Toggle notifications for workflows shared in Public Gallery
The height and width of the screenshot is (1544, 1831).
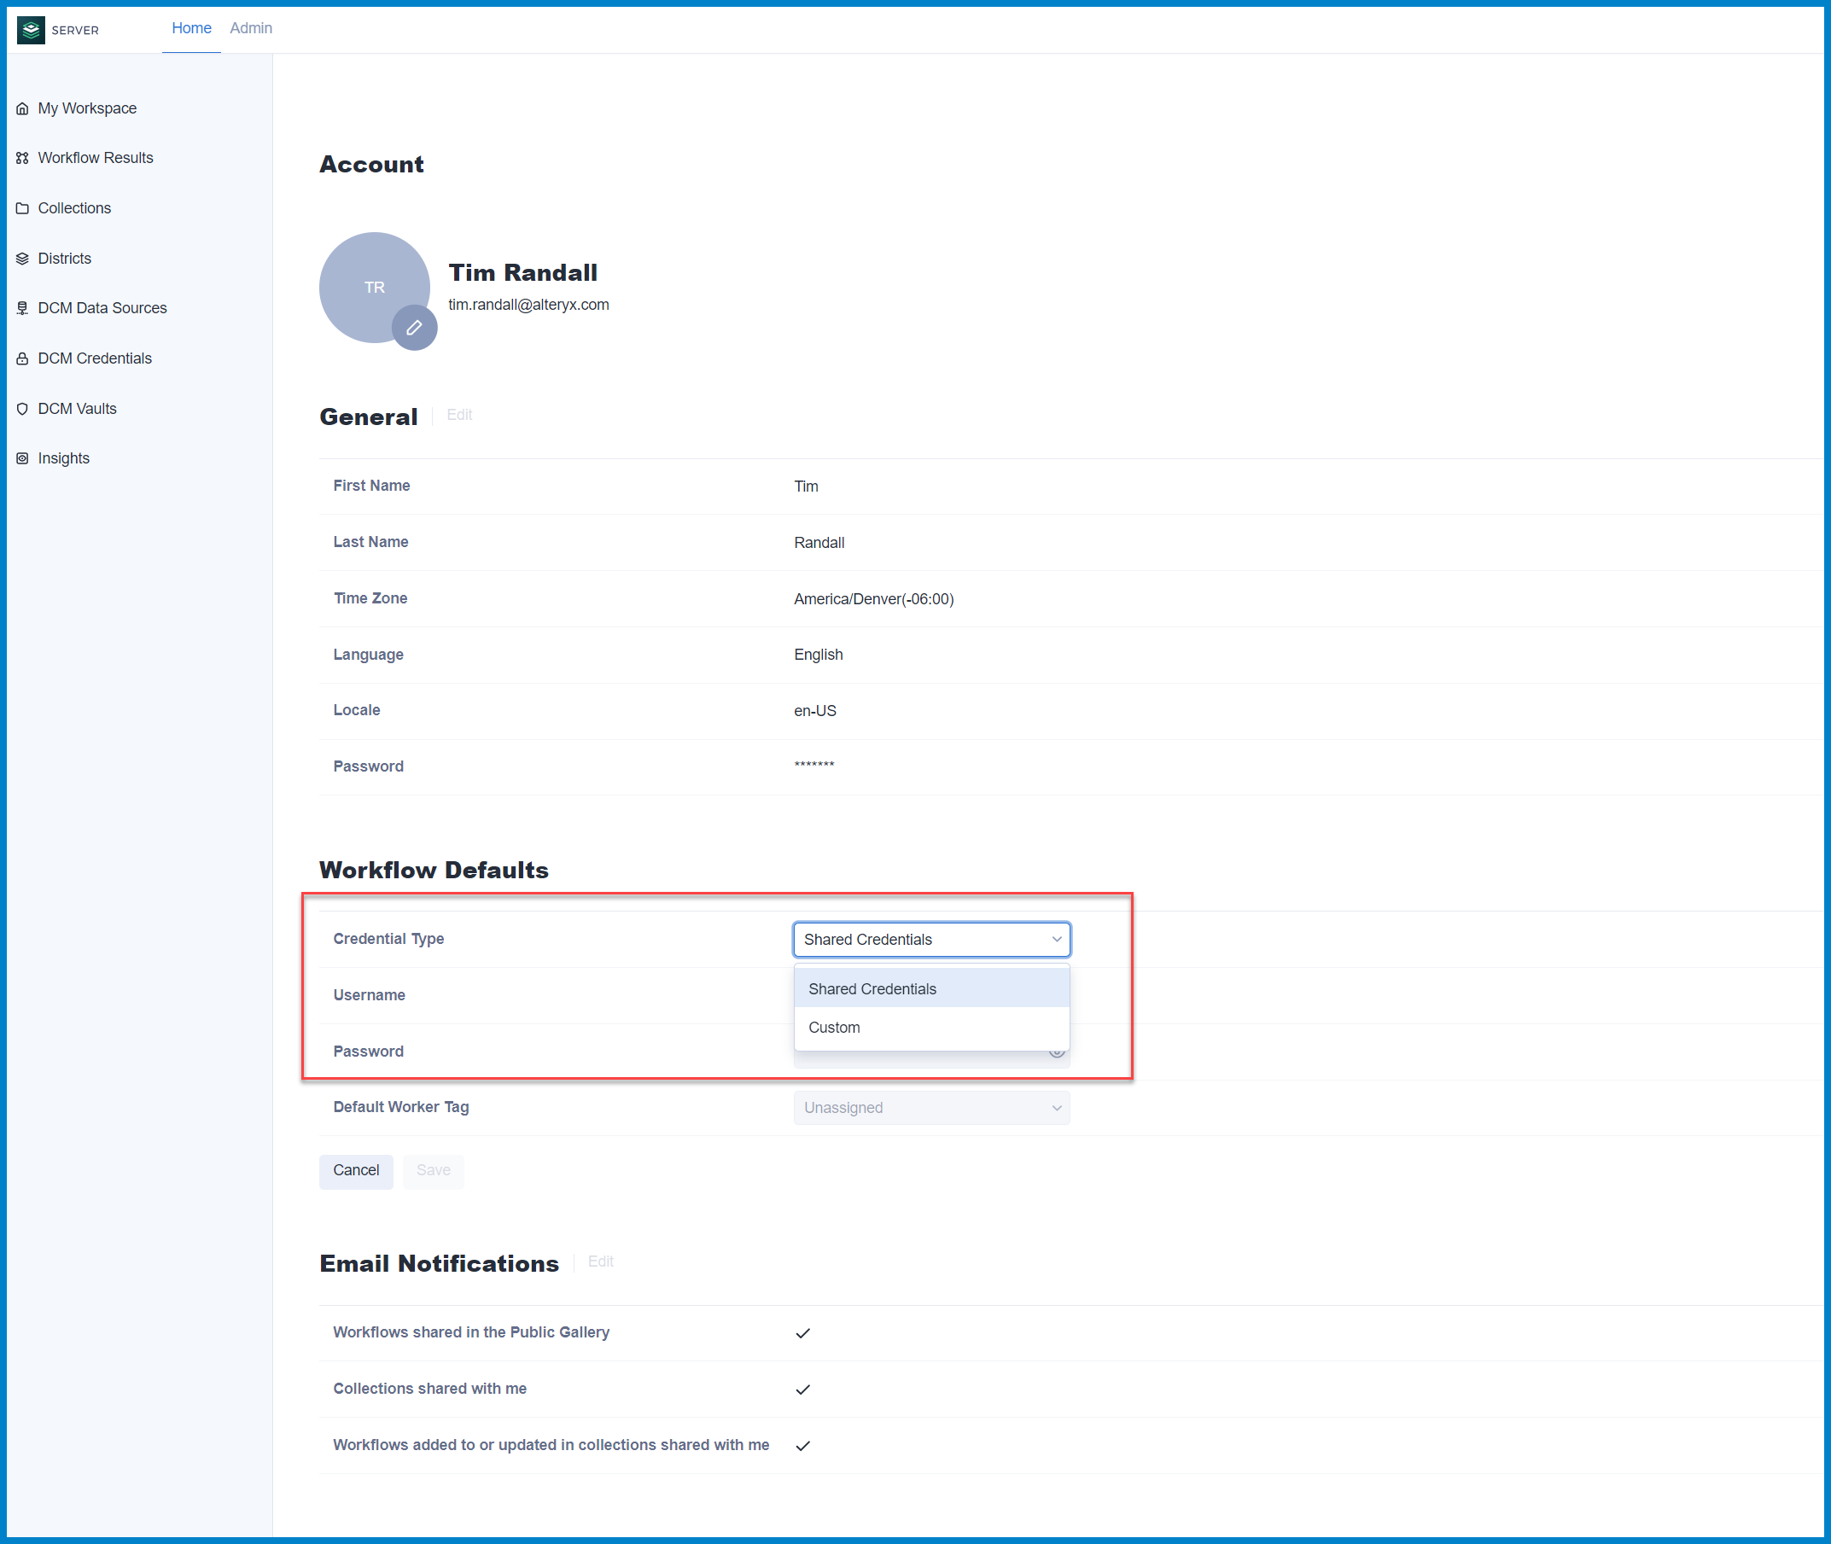tap(802, 1332)
